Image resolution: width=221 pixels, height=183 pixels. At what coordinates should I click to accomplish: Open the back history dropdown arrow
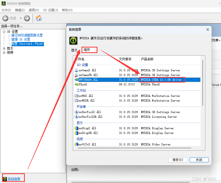21,18
